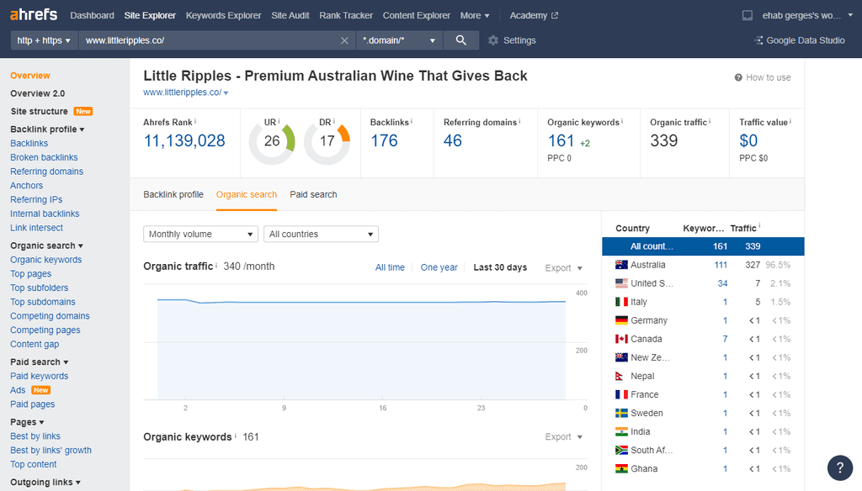The height and width of the screenshot is (491, 862).
Task: Open the More menu dropdown
Action: point(475,15)
